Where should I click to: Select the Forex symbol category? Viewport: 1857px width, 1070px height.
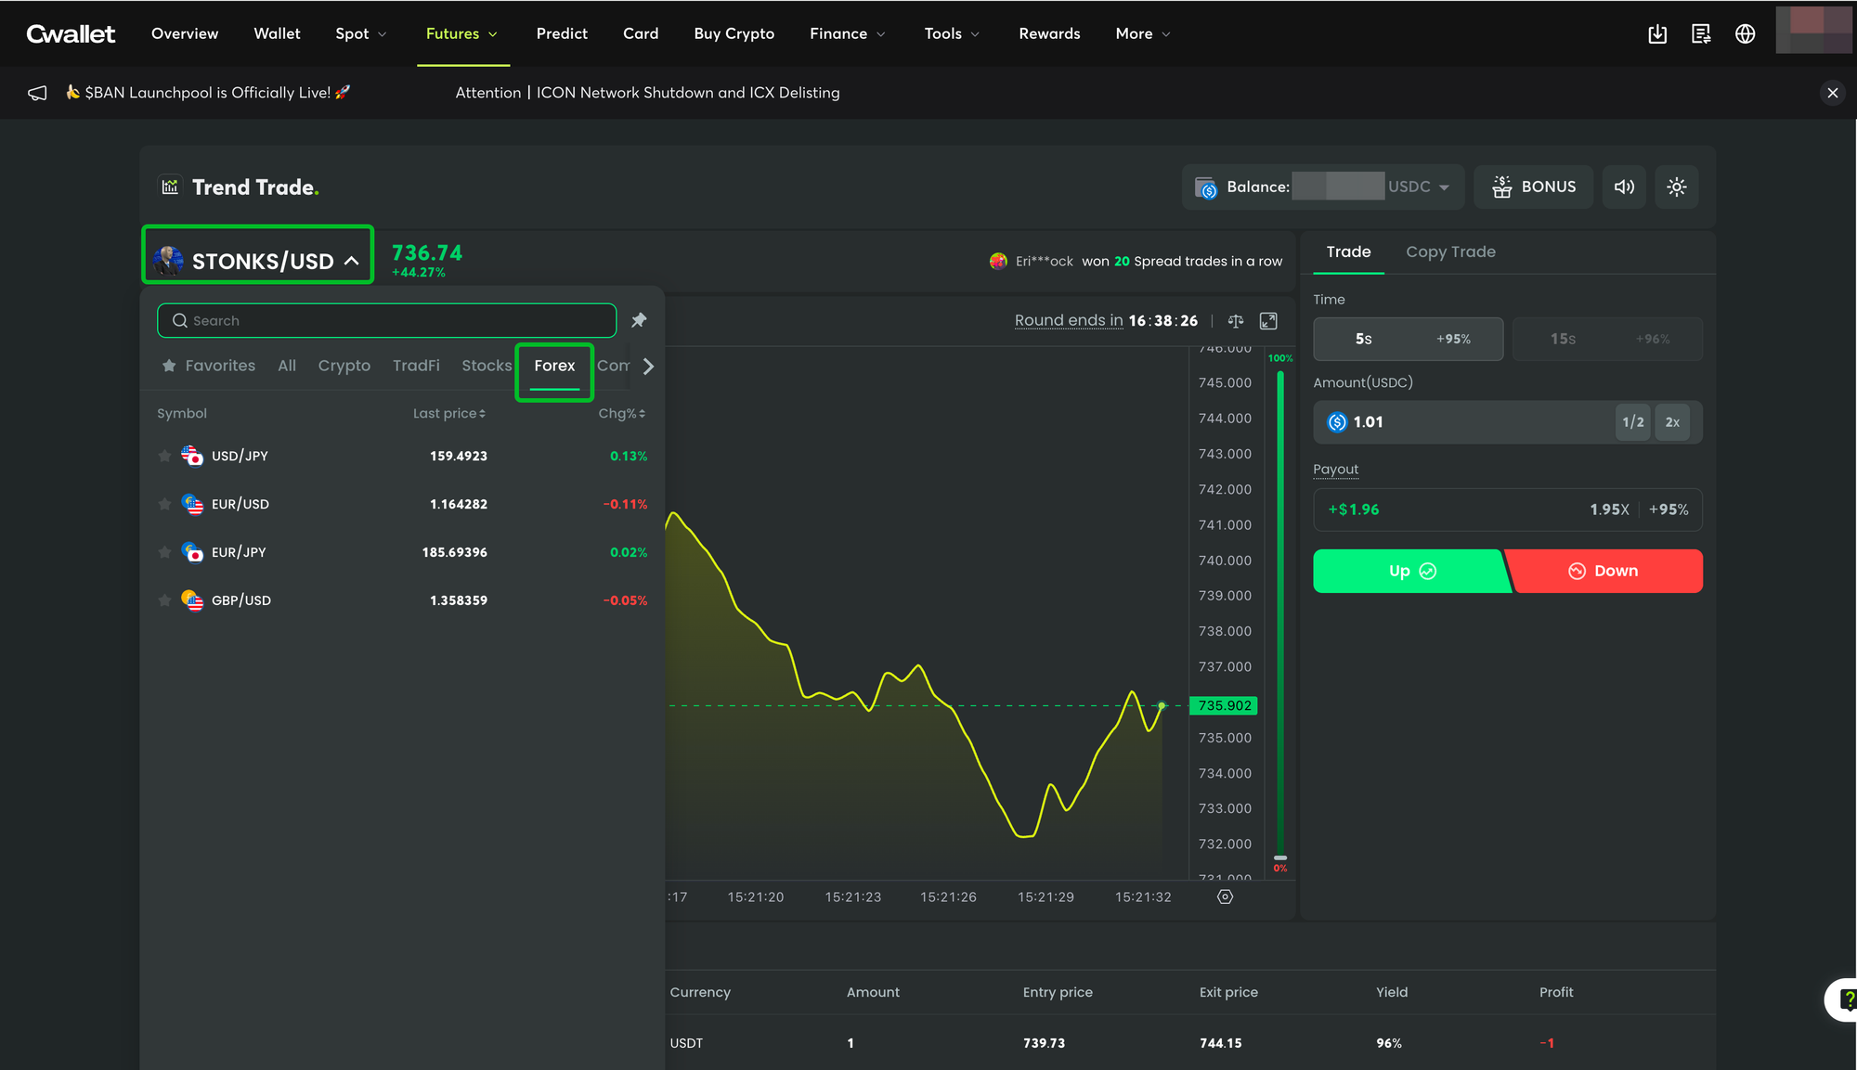554,366
